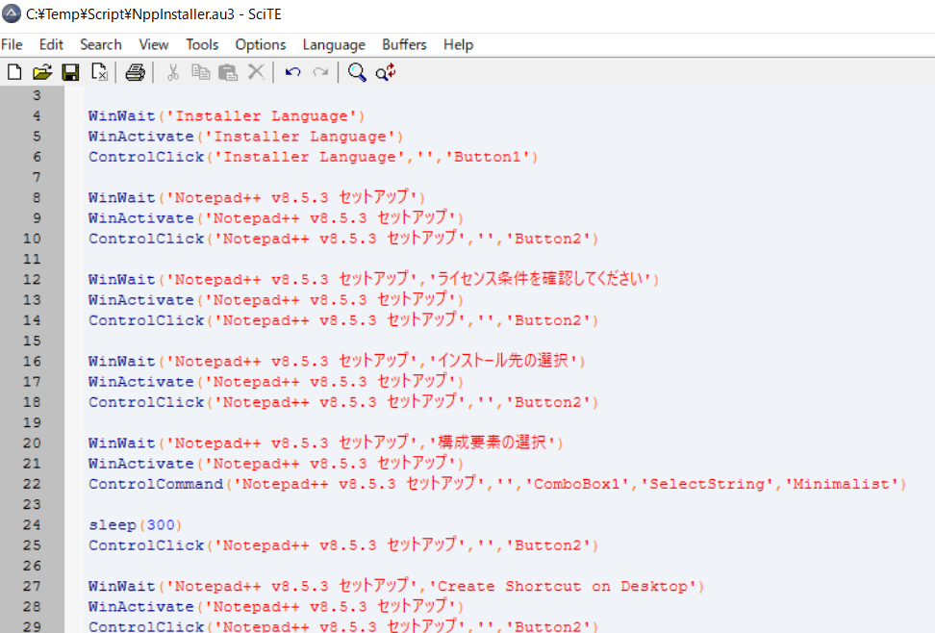Place the cursor on the sleep(300) line

[135, 525]
